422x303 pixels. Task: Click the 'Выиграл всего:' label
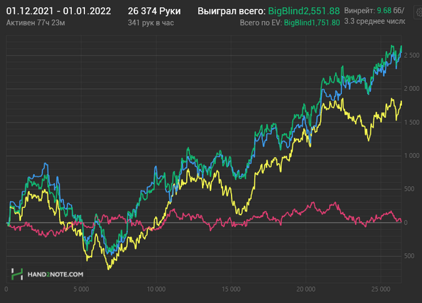[231, 11]
